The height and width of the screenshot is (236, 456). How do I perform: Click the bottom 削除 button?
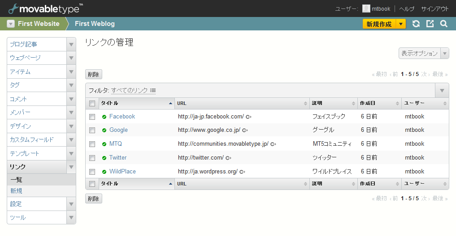pos(94,198)
